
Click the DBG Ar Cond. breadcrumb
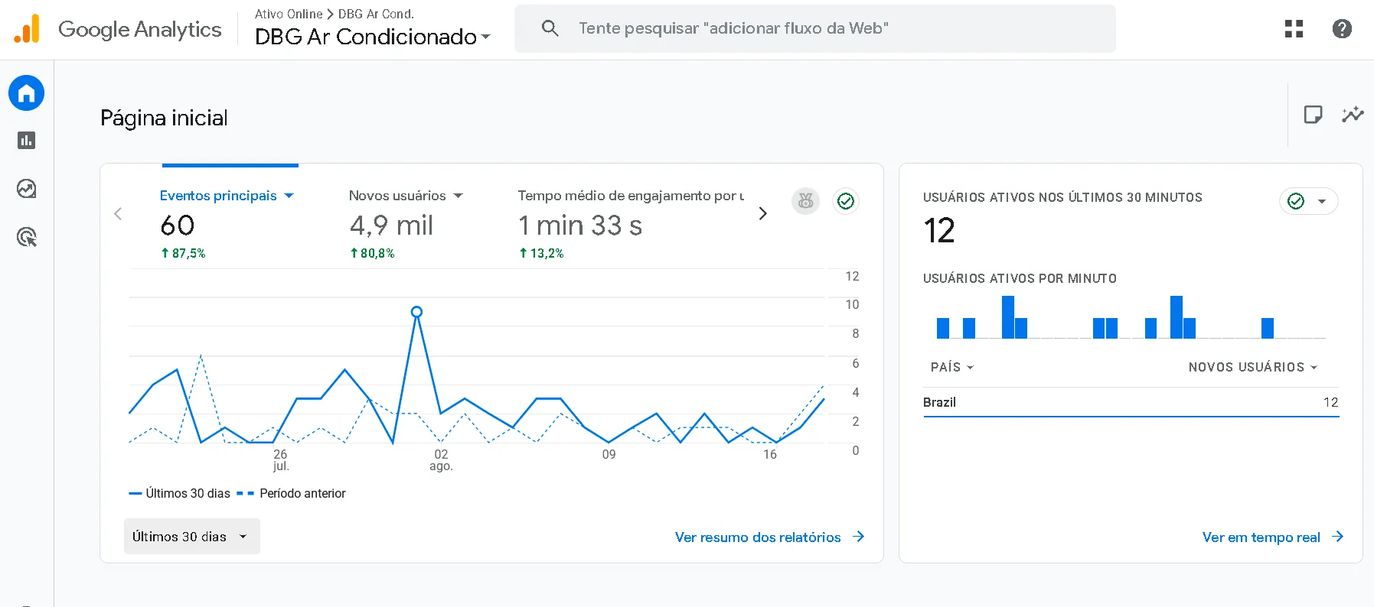[x=376, y=14]
